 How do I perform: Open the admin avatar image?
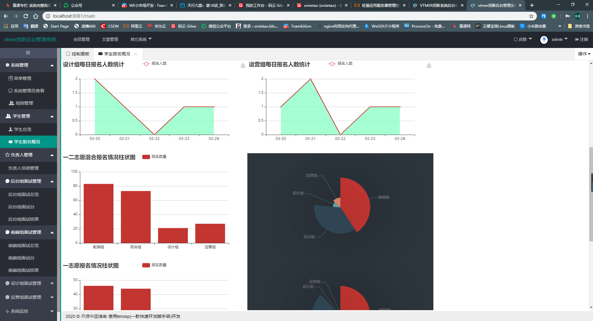(x=544, y=40)
